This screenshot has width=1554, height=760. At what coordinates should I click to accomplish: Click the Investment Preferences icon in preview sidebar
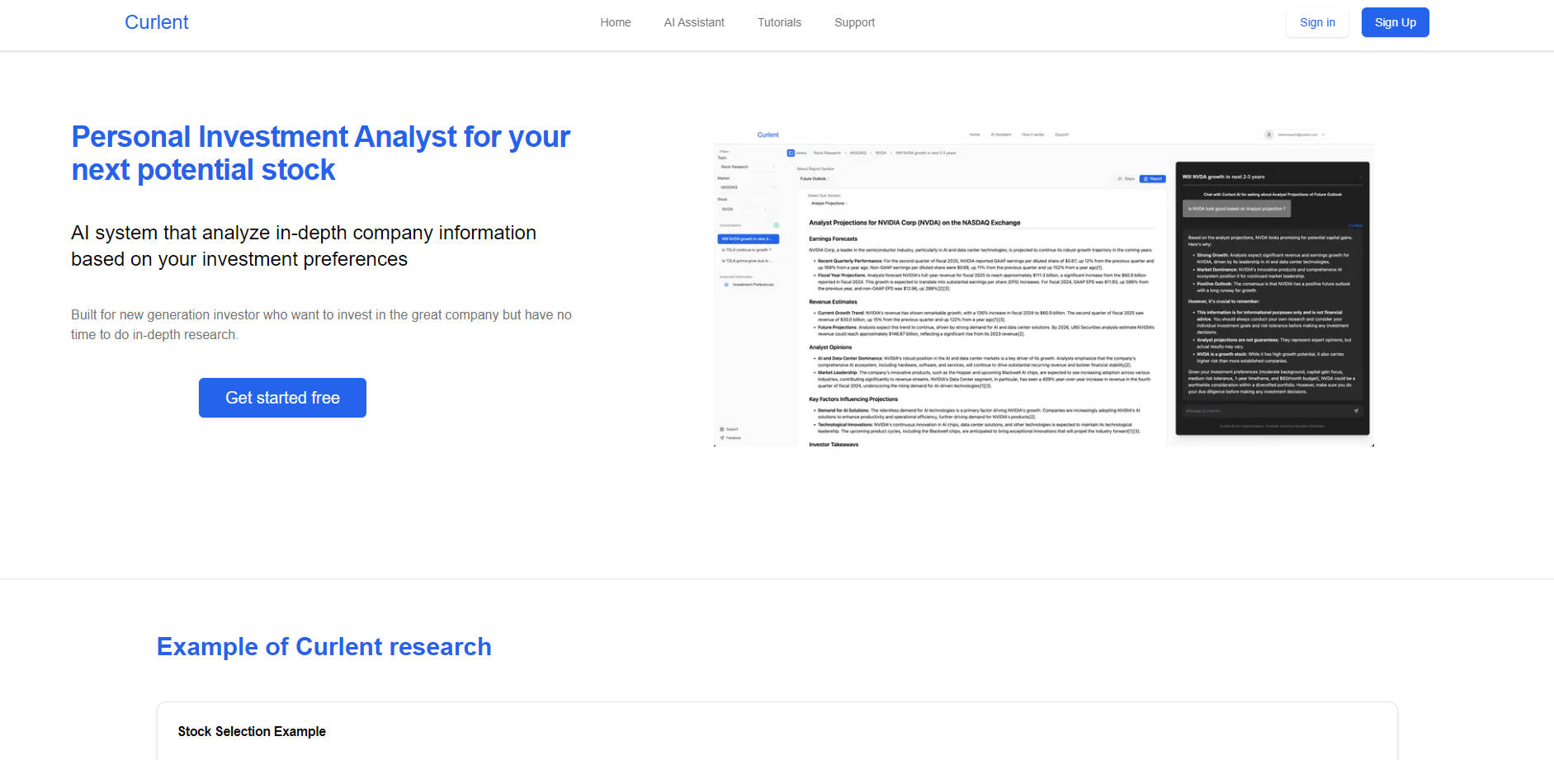pyautogui.click(x=726, y=285)
